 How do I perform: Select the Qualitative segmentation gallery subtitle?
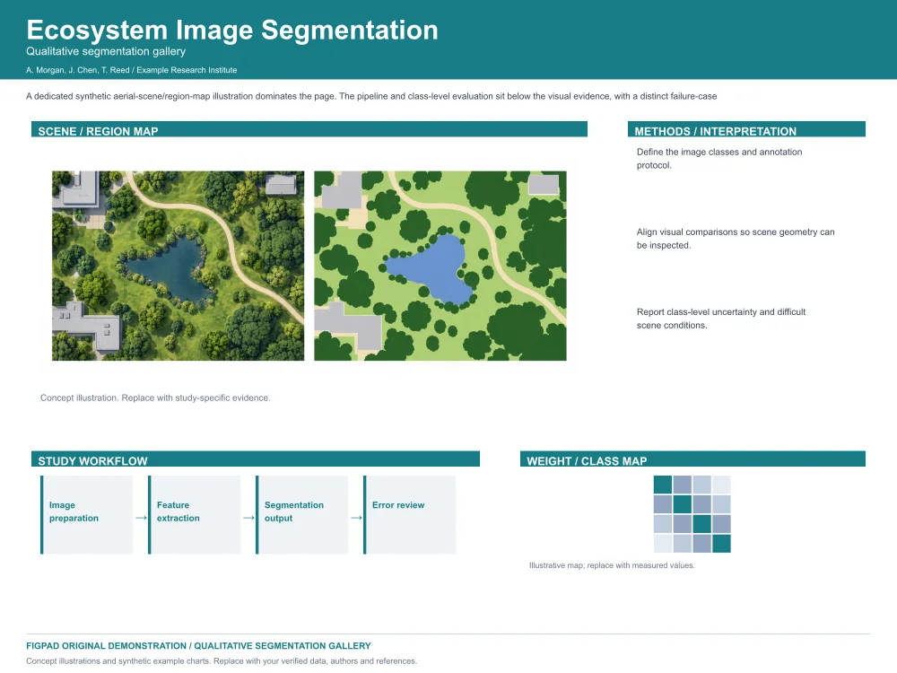point(106,51)
